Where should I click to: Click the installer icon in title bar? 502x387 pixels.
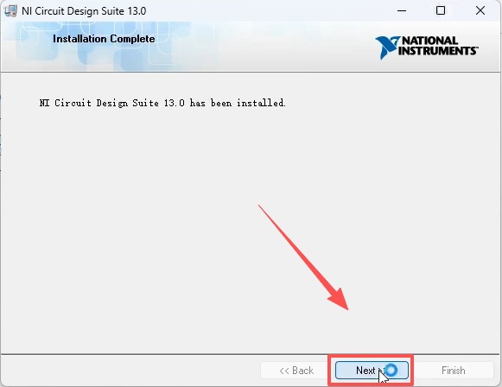(x=10, y=11)
